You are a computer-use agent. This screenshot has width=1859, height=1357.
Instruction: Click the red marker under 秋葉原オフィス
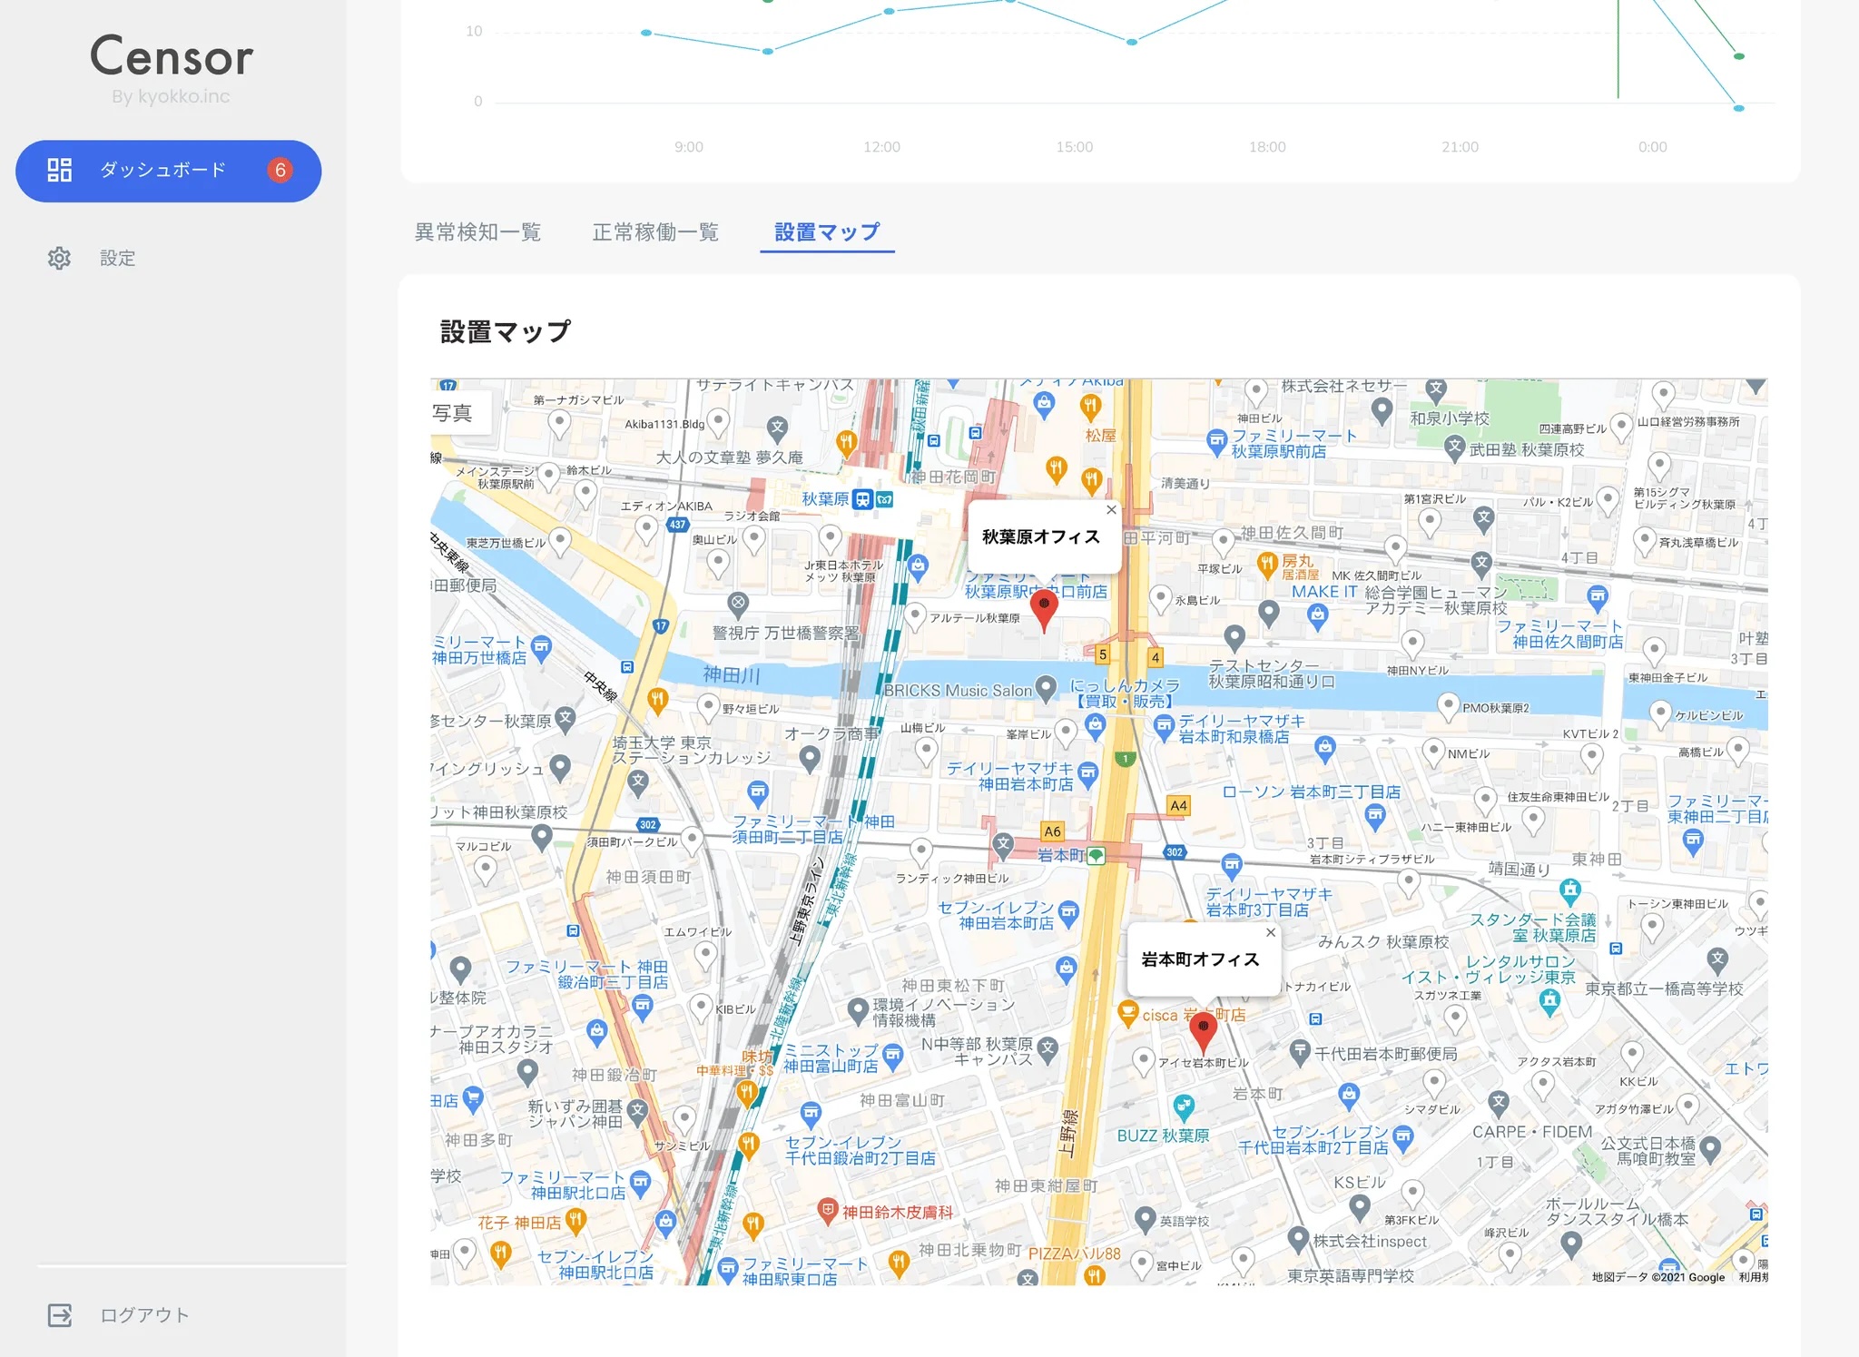1044,609
